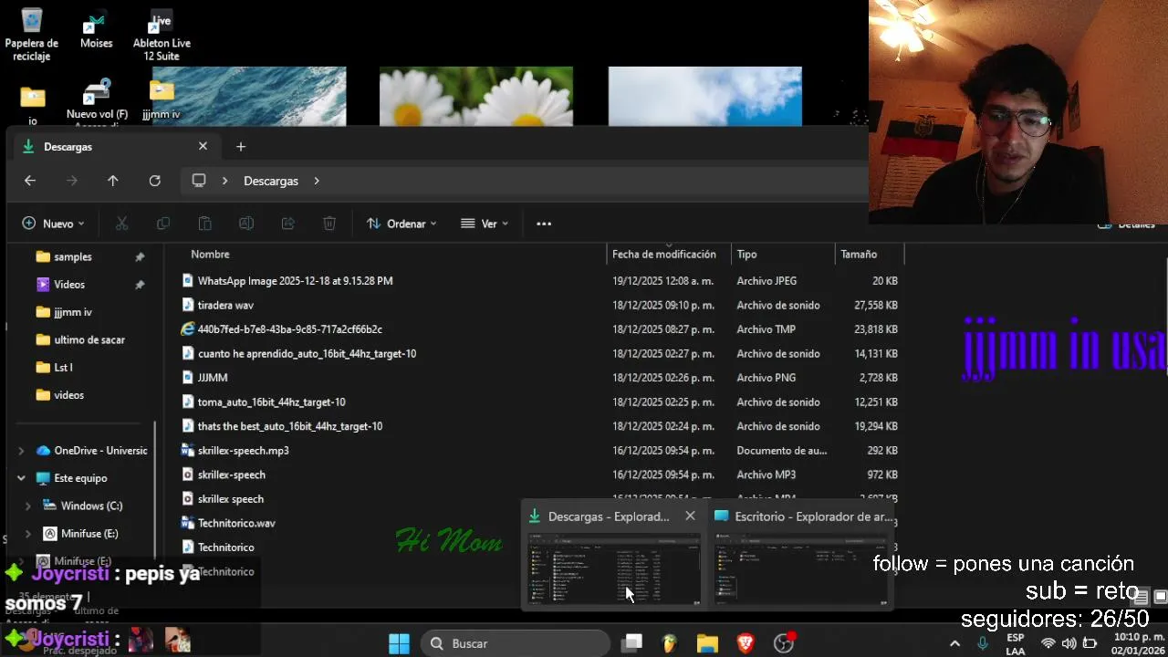Launch Brave browser from taskbar

746,643
